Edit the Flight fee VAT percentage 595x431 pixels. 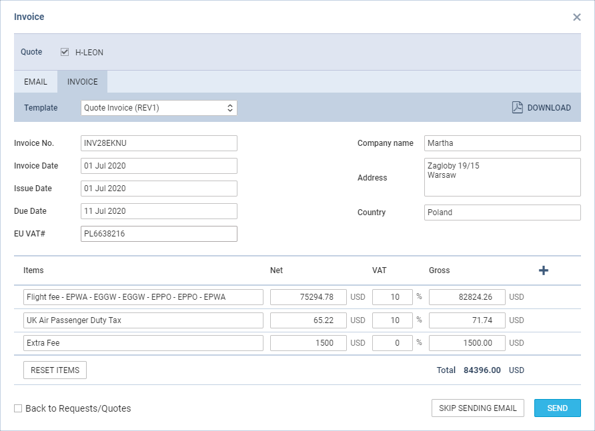pos(392,297)
